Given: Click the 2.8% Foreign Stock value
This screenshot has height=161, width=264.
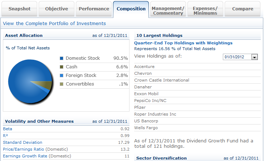Looking at the screenshot, I should click(x=122, y=75).
